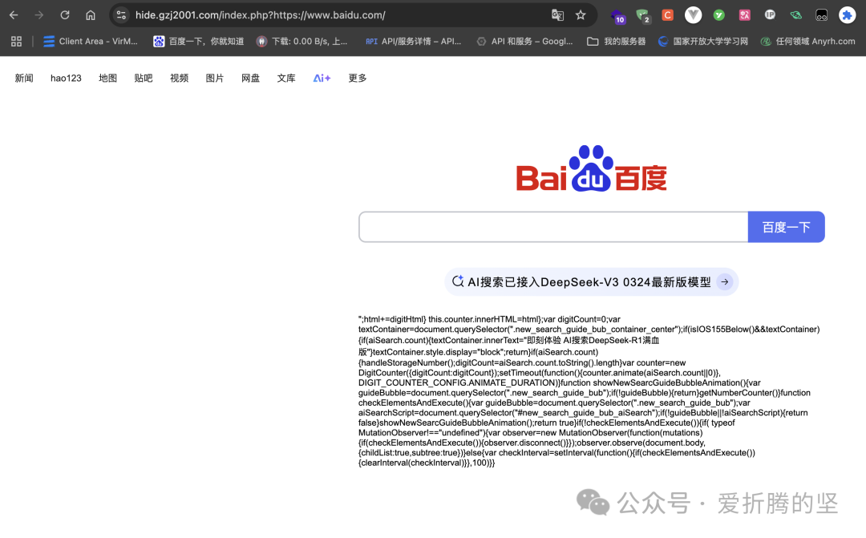Open the apps grid in bookmarks bar

point(16,42)
